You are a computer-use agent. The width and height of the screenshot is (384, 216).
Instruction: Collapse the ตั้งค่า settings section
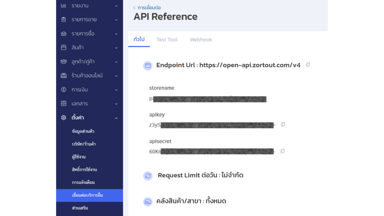point(116,117)
